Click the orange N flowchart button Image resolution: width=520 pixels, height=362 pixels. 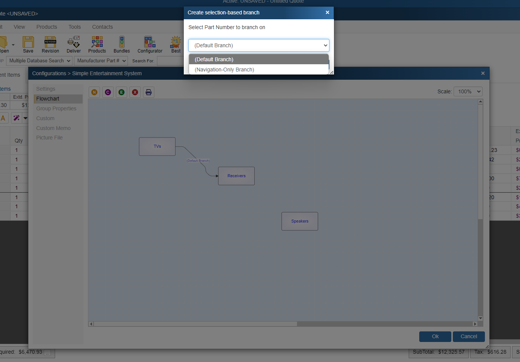tap(94, 92)
